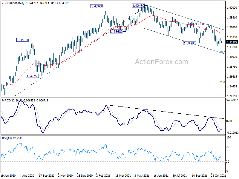
Task: Click the ActionForex.com watermark
Action: click(x=162, y=62)
